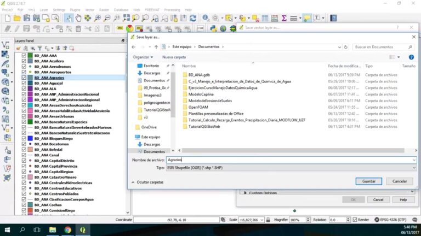
Task: Toggle the BD_ANA Agrarios layer checkbox
Action: click(x=24, y=78)
